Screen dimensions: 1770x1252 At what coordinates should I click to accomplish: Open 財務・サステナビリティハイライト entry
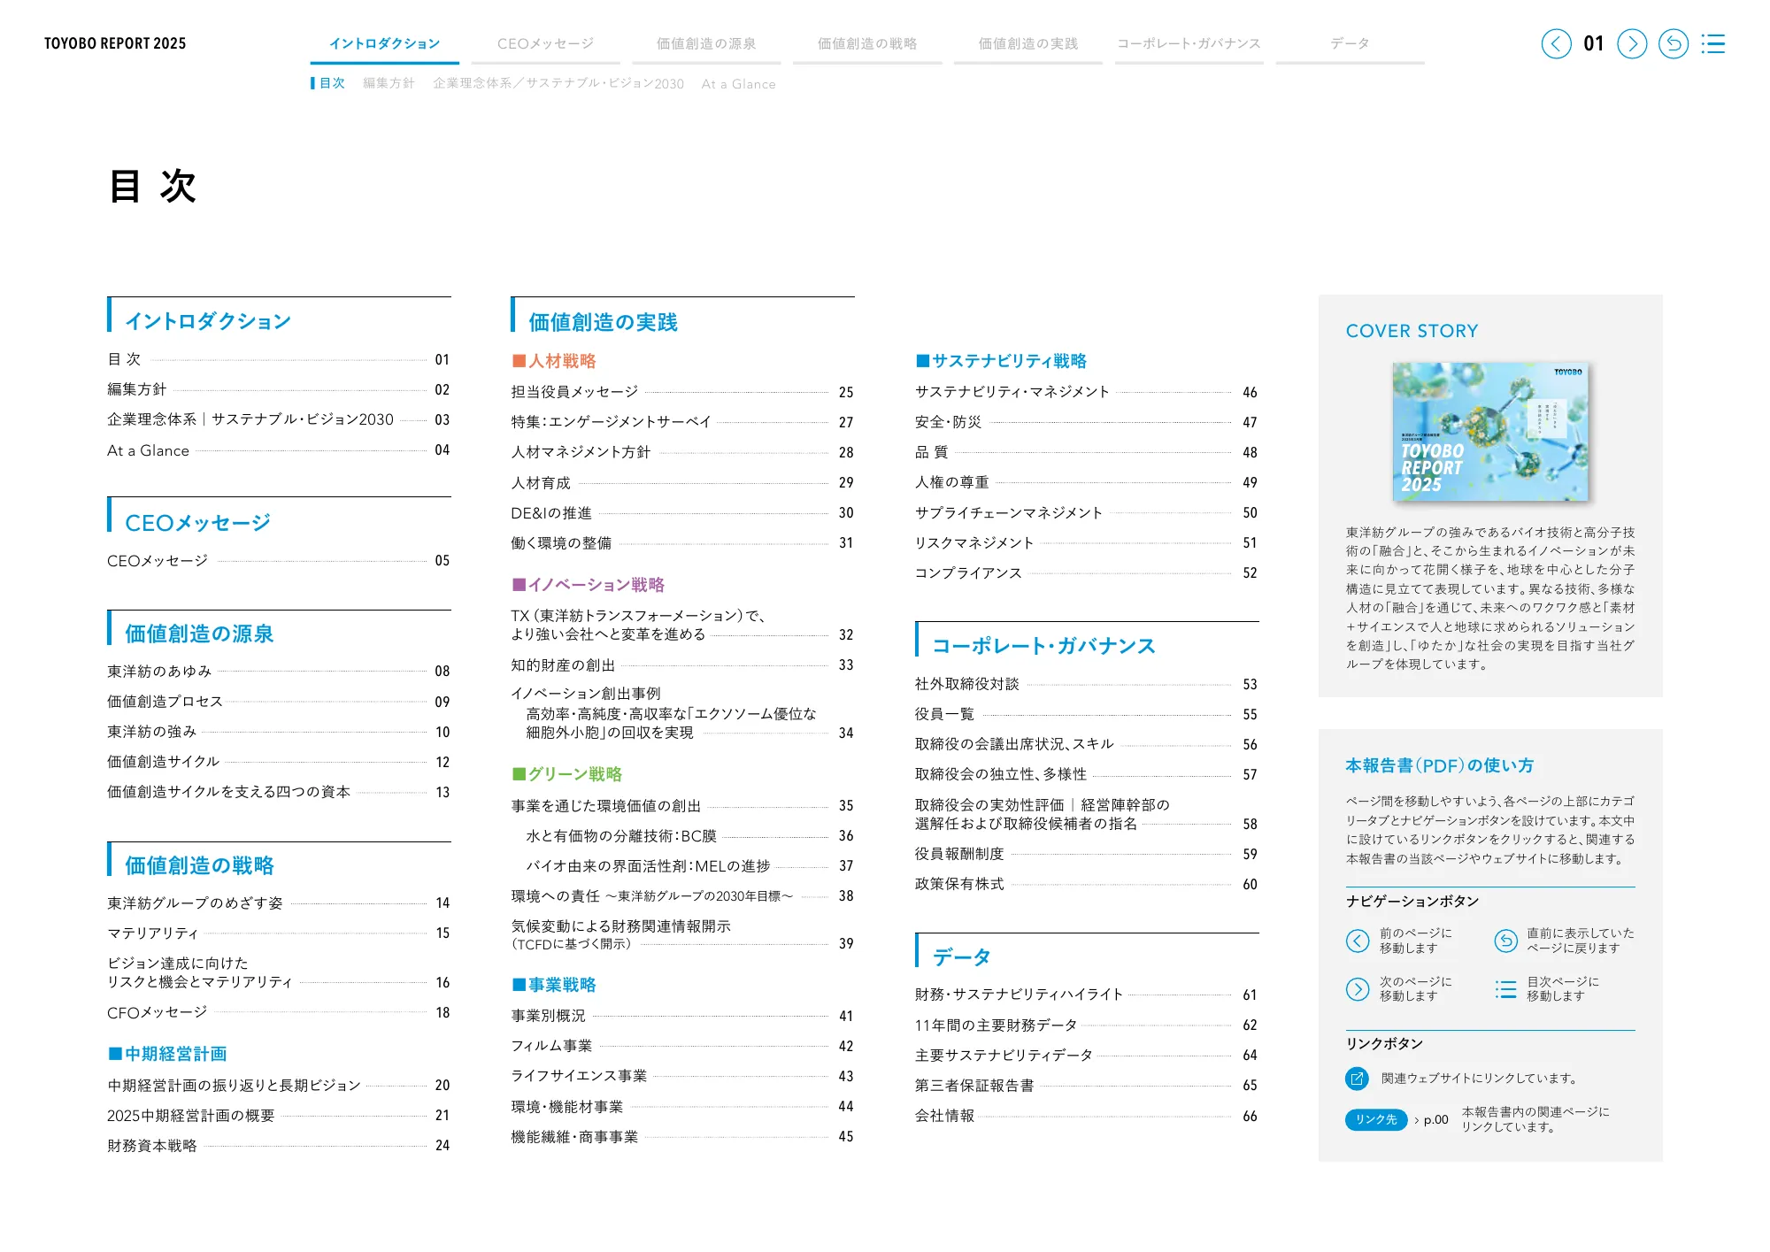(x=1020, y=995)
